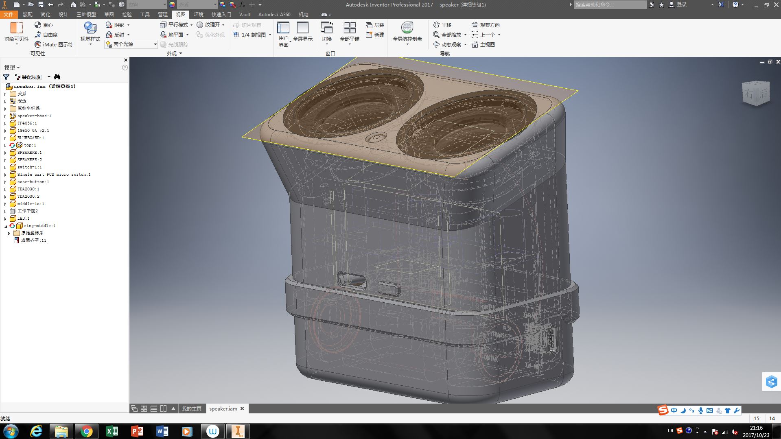Click the Undo arrow in quick access toolbar
This screenshot has height=439, width=781.
(x=50, y=4)
